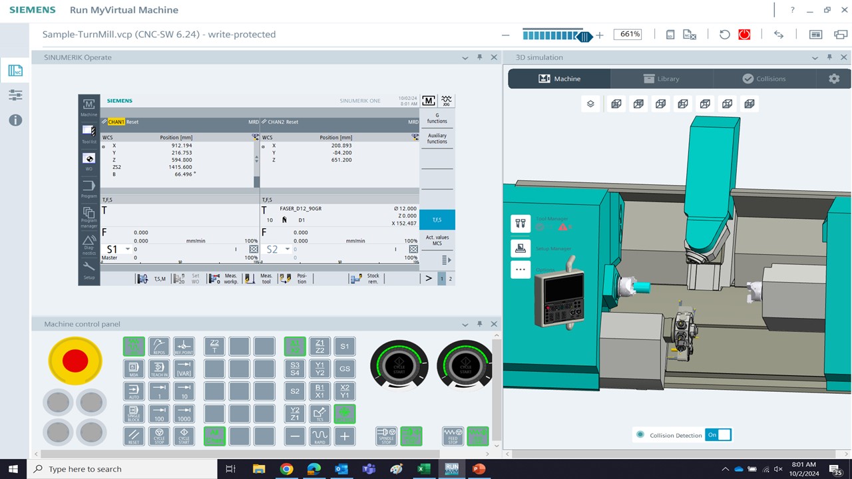Open the Tool list area in SINUMERIK Operate
Viewport: 852px width, 479px height.
tap(89, 133)
